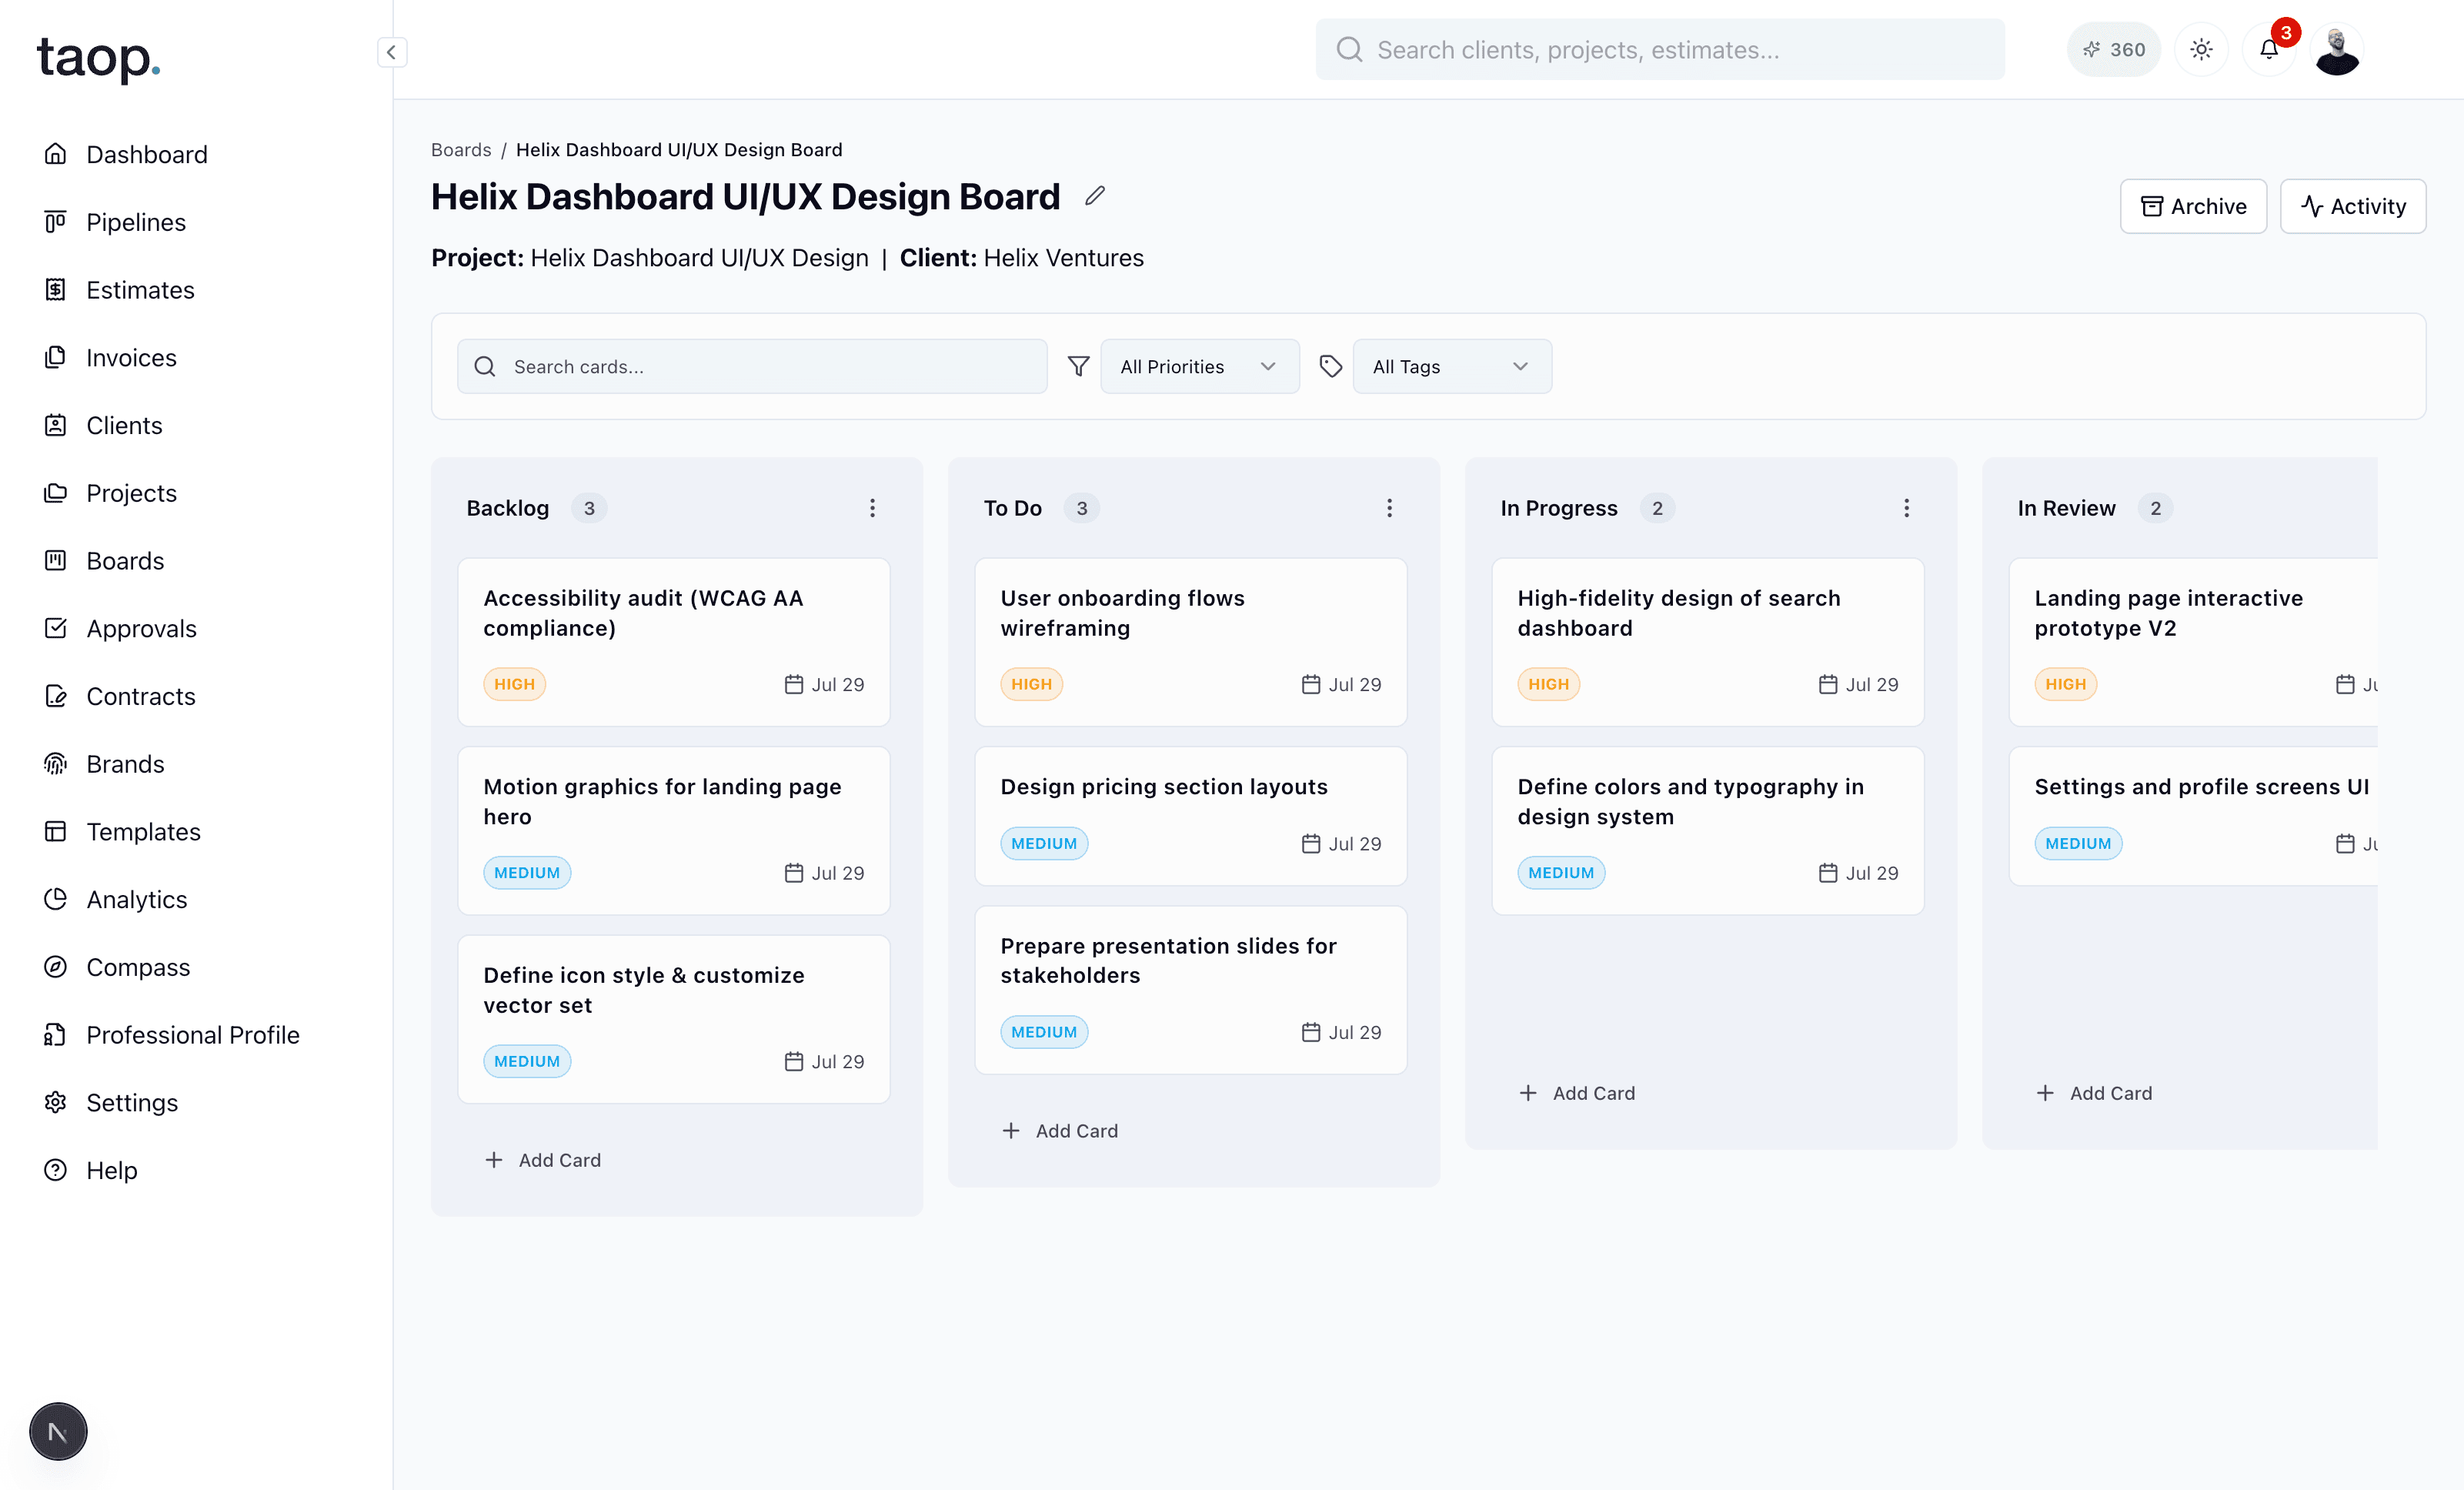Click the Settings gear icon

(x=55, y=1102)
